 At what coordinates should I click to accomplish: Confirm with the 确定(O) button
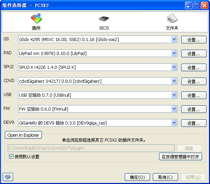click(137, 177)
